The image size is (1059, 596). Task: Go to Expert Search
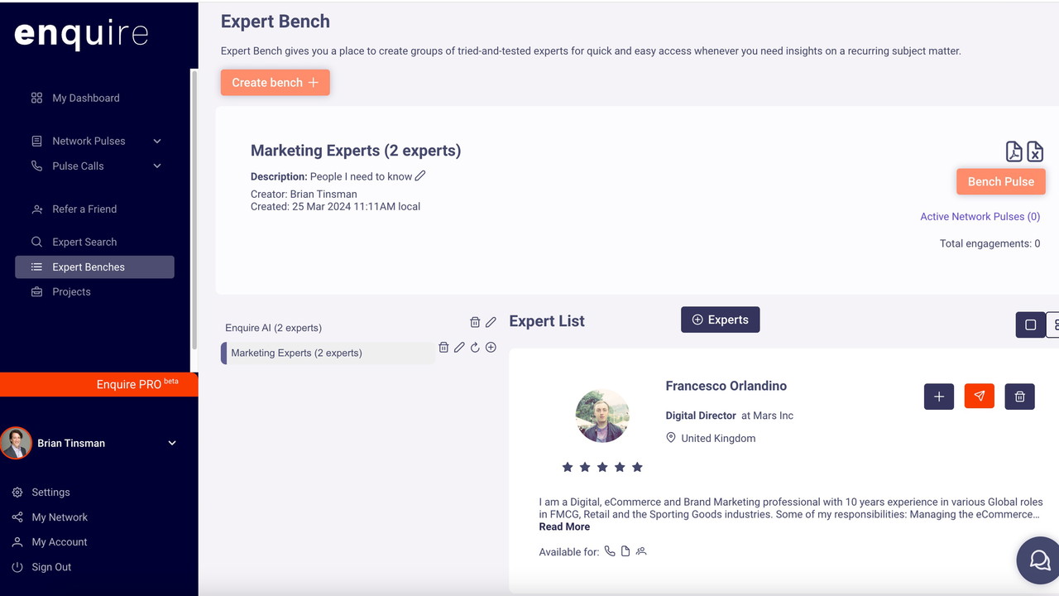coord(84,242)
